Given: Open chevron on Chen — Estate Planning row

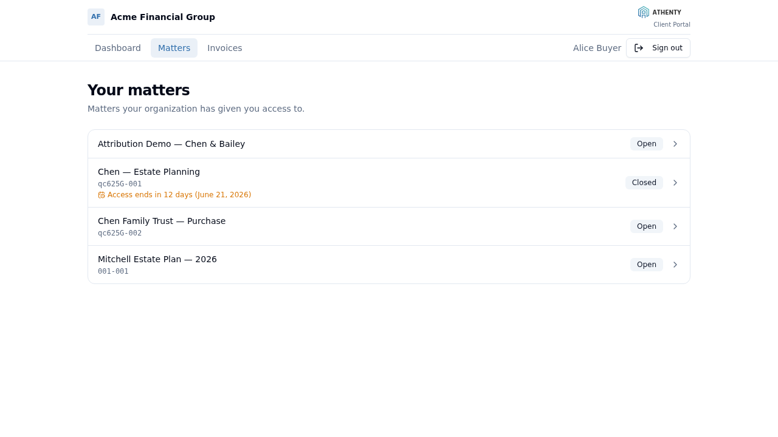Looking at the screenshot, I should tap(675, 183).
